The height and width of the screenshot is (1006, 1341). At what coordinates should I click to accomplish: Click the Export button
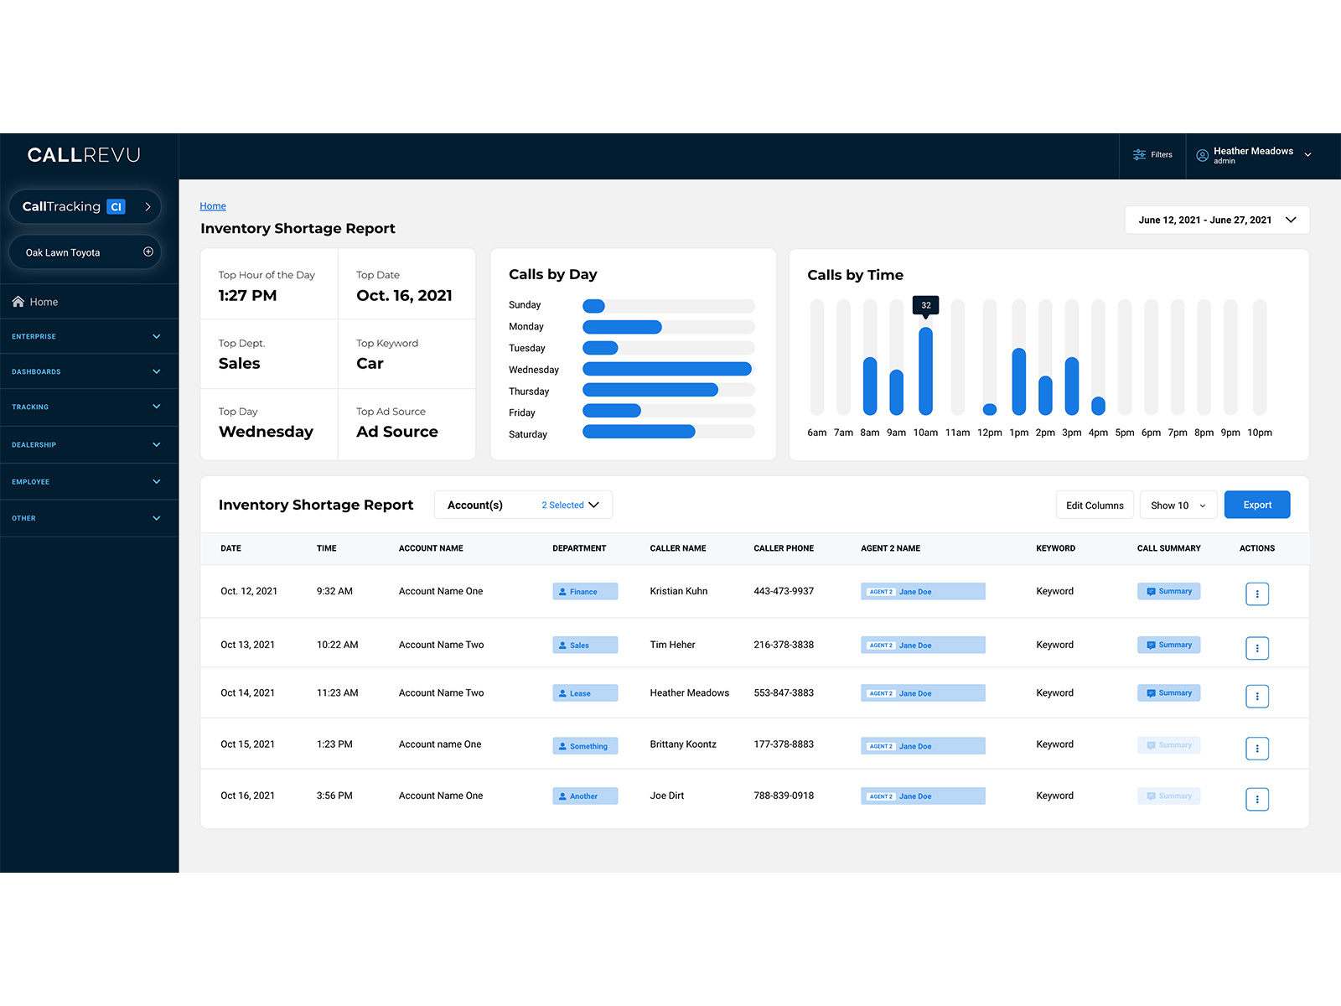pyautogui.click(x=1256, y=505)
